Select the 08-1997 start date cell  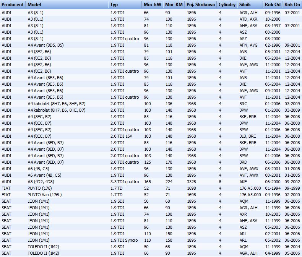(x=273, y=26)
